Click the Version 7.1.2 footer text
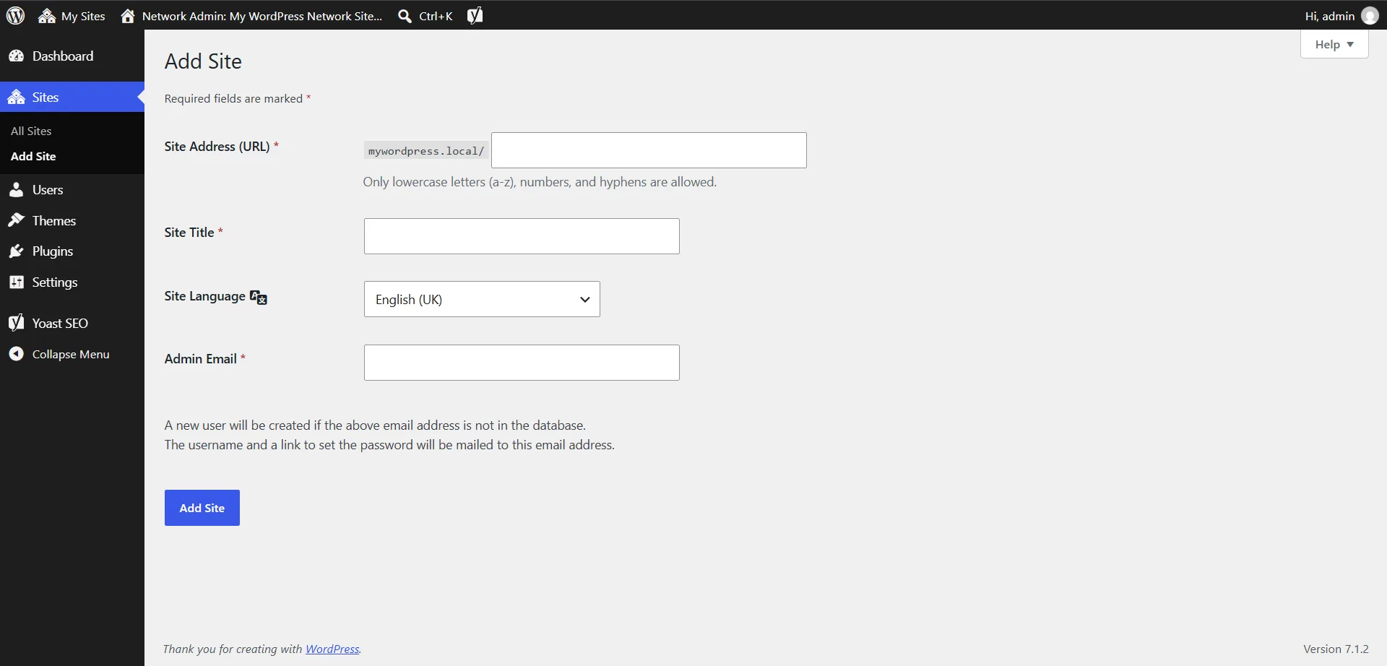This screenshot has width=1387, height=666. click(x=1336, y=649)
